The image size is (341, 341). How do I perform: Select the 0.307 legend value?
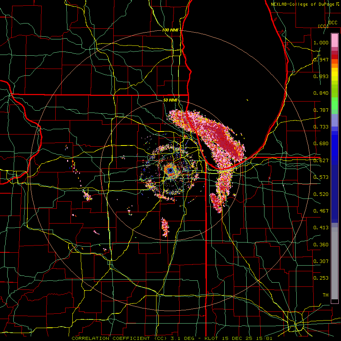[321, 261]
